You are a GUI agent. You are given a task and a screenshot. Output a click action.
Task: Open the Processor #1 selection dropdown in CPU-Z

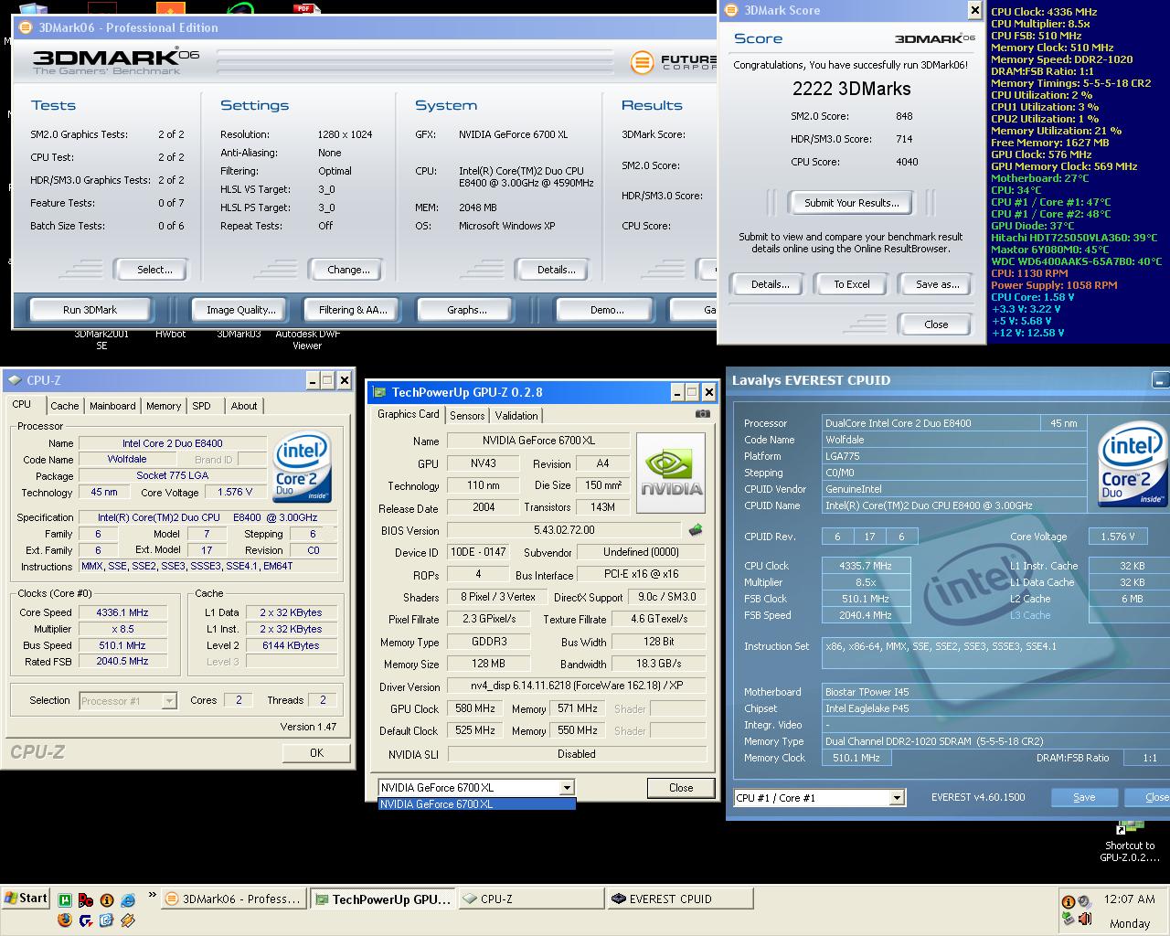[169, 701]
